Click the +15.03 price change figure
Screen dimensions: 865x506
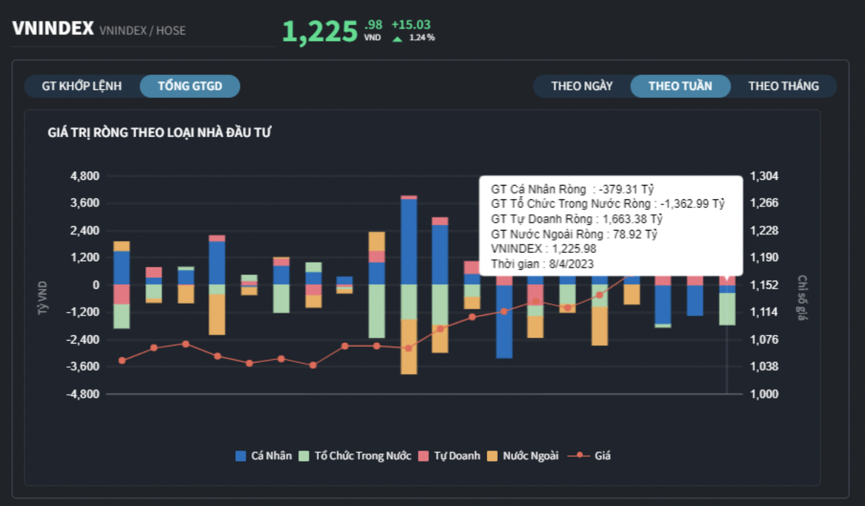click(x=411, y=25)
